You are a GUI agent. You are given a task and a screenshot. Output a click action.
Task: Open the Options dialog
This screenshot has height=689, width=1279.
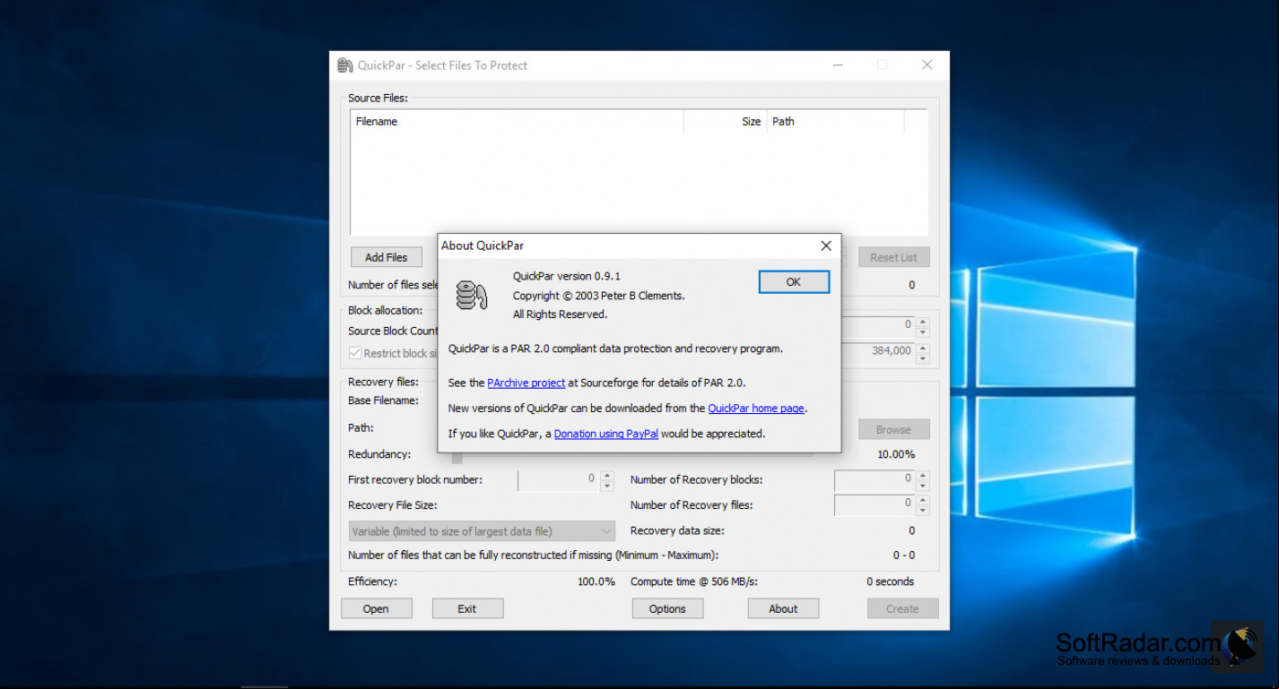tap(667, 608)
